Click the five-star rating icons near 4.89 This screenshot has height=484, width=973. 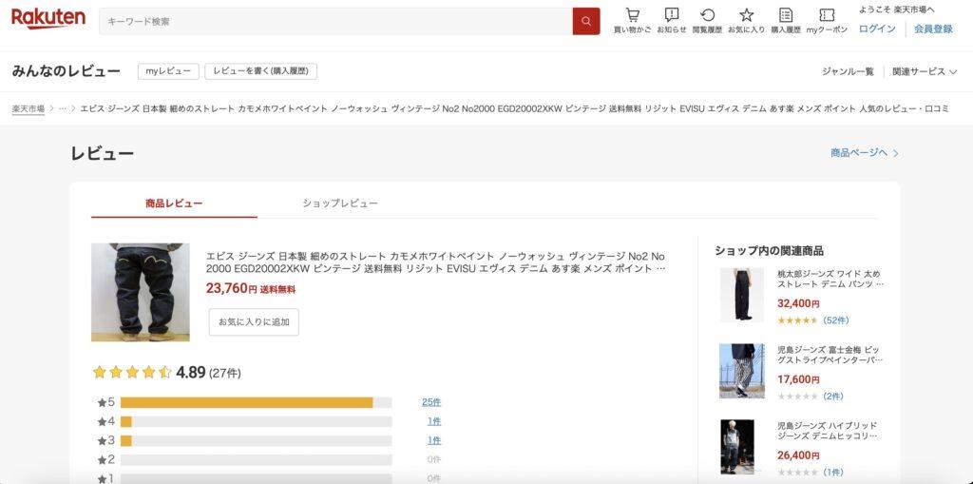coord(131,372)
